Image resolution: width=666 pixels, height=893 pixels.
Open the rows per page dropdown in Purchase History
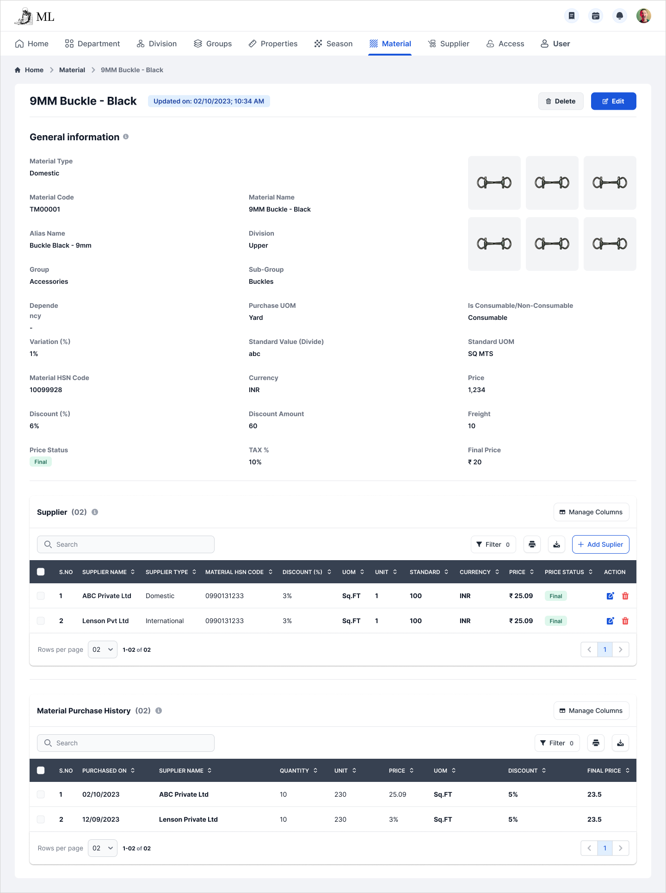[x=103, y=848]
